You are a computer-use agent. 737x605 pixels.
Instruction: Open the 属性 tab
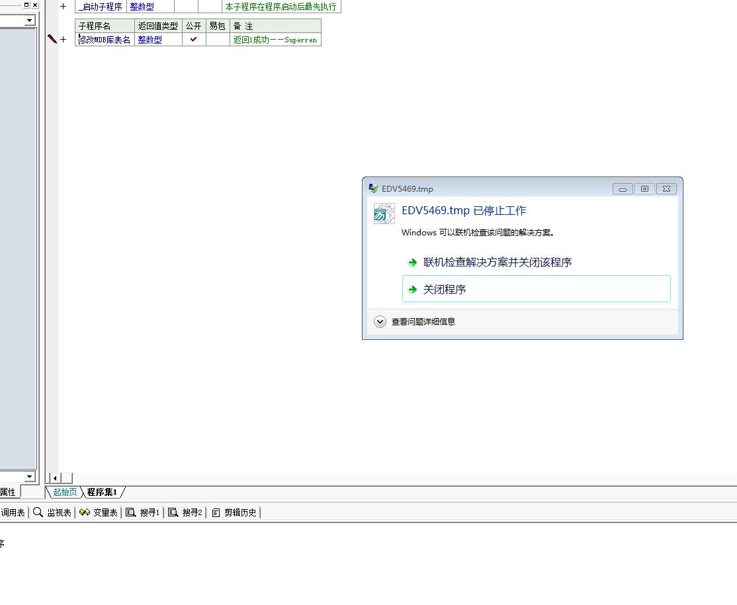tap(8, 492)
